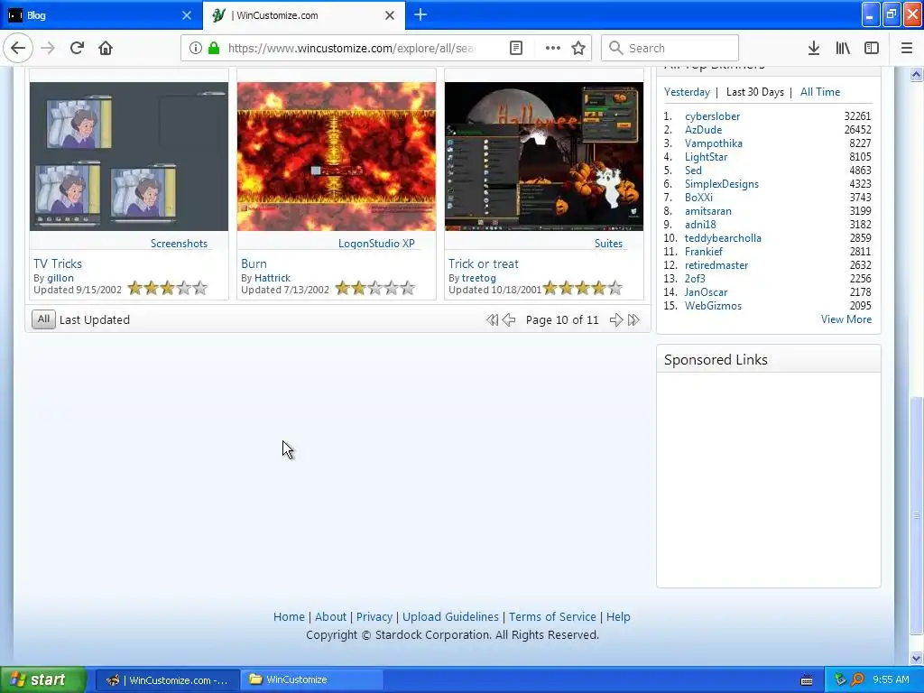Open AzDude's skinner profile

[703, 130]
